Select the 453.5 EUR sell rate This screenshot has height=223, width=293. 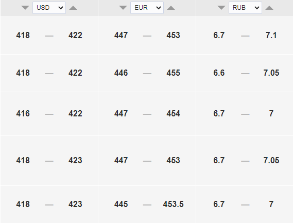173,204
